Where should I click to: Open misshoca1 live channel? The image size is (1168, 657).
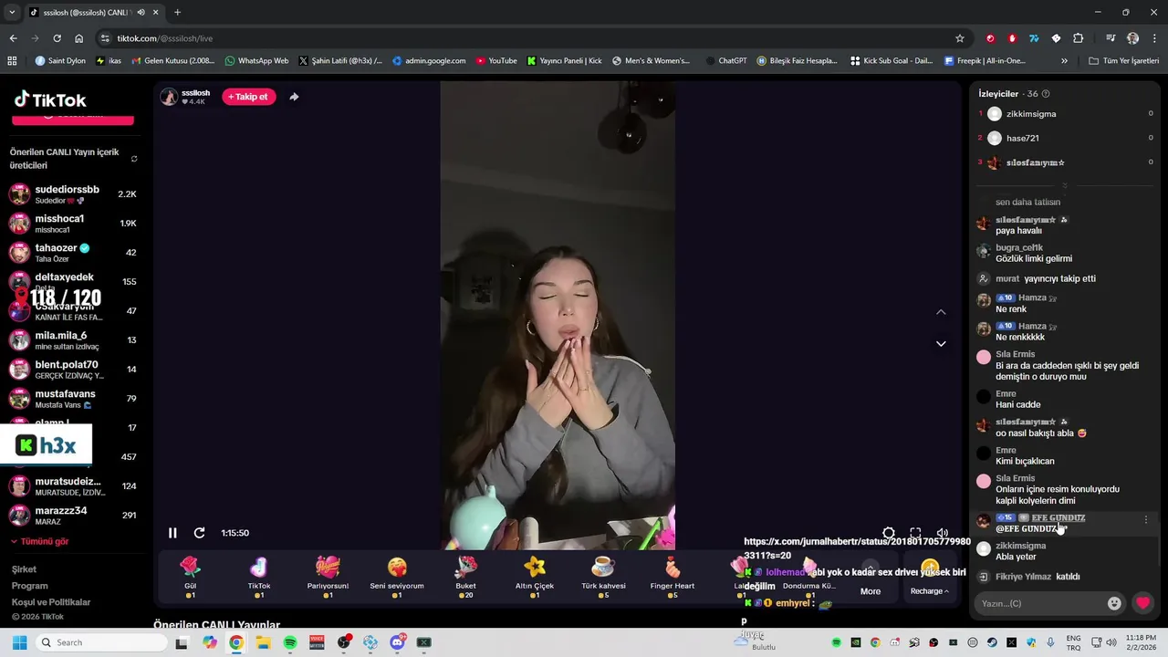[72, 224]
